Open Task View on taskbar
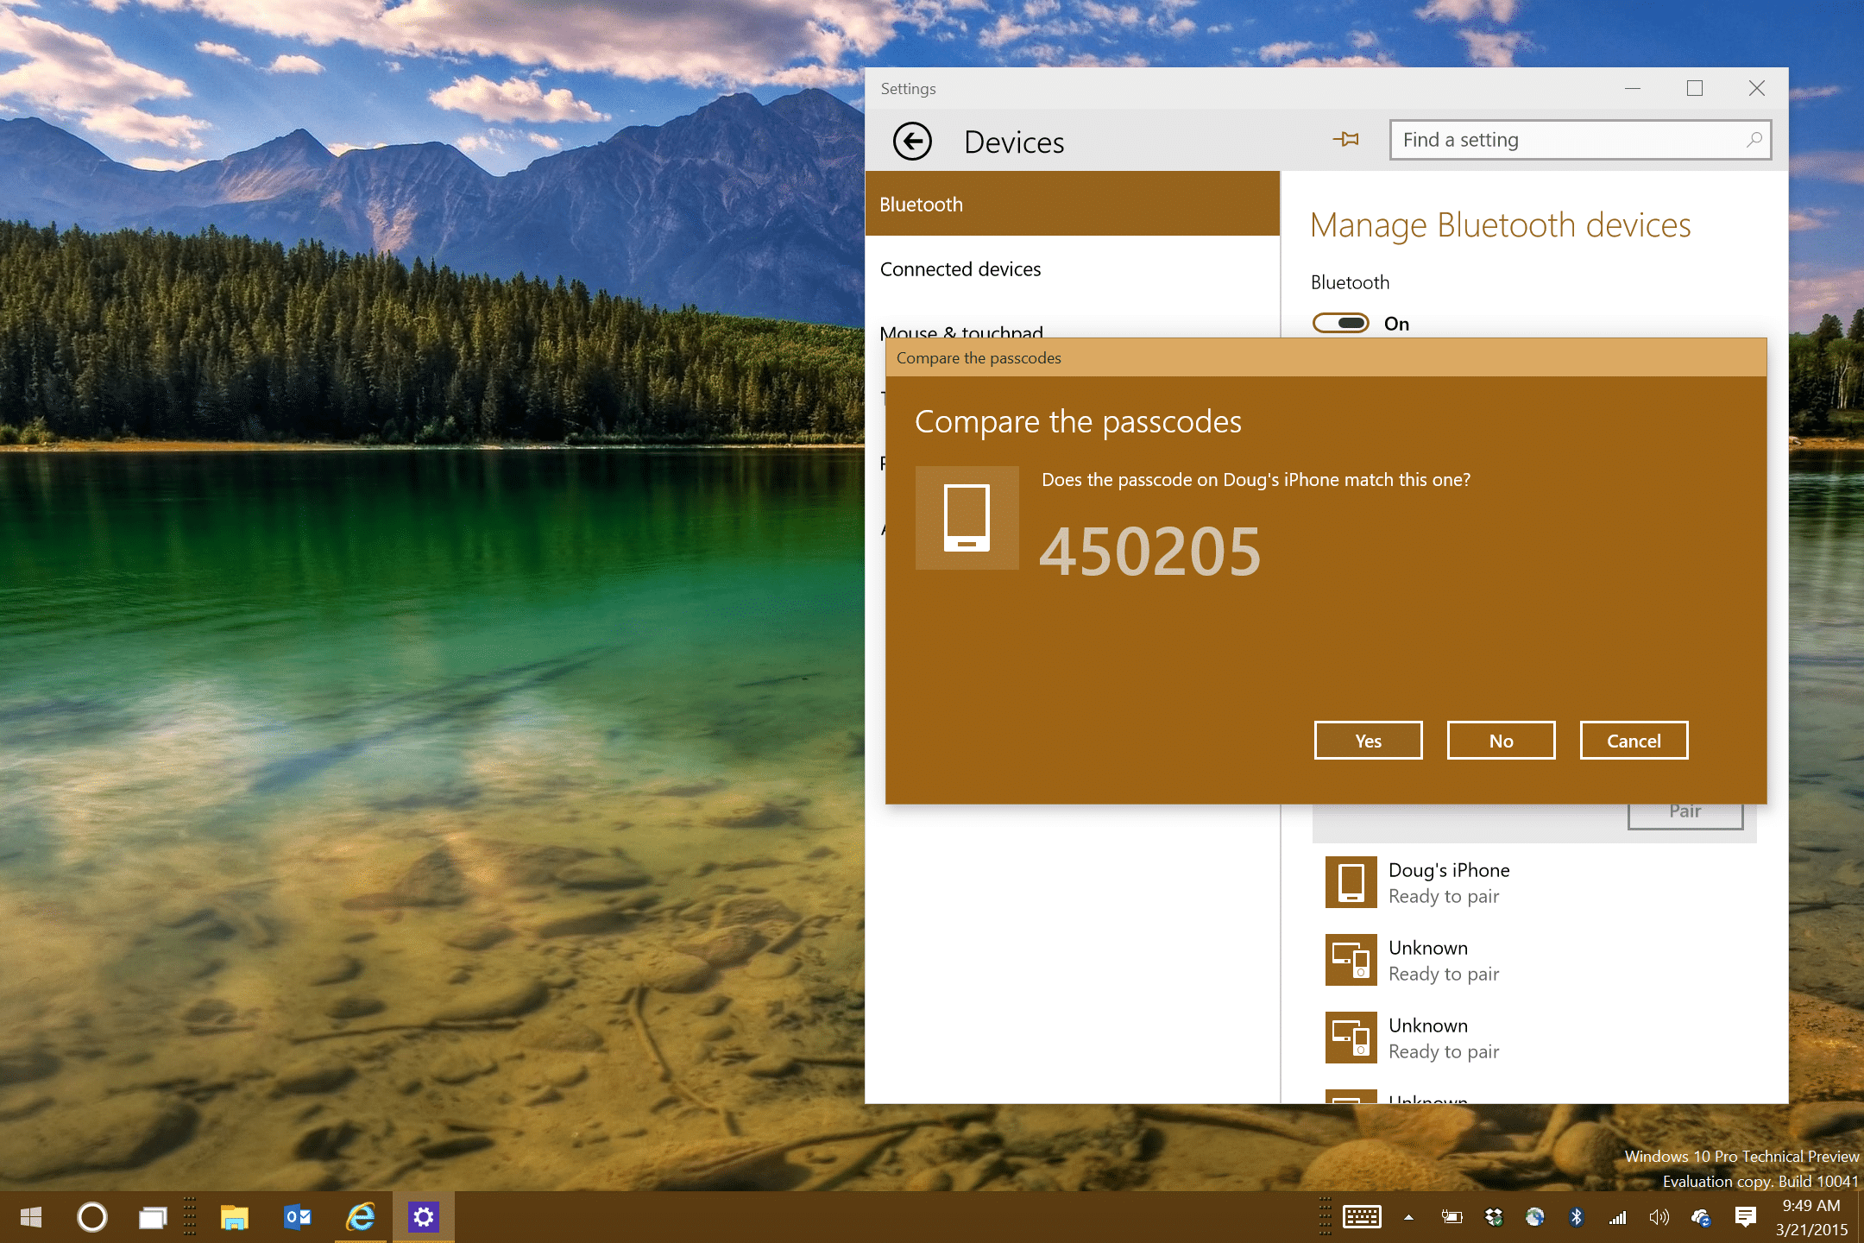Viewport: 1864px width, 1243px height. pos(153,1217)
